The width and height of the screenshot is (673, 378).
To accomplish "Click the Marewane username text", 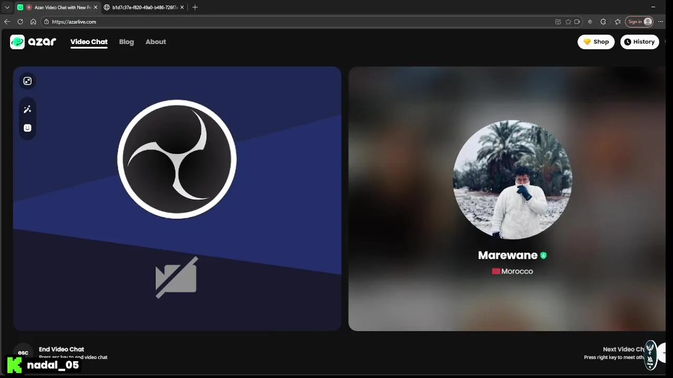I will pyautogui.click(x=507, y=255).
